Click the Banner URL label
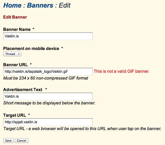 click(16, 64)
